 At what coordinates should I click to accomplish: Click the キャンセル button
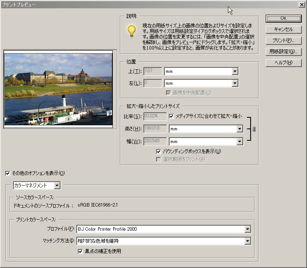tap(284, 29)
